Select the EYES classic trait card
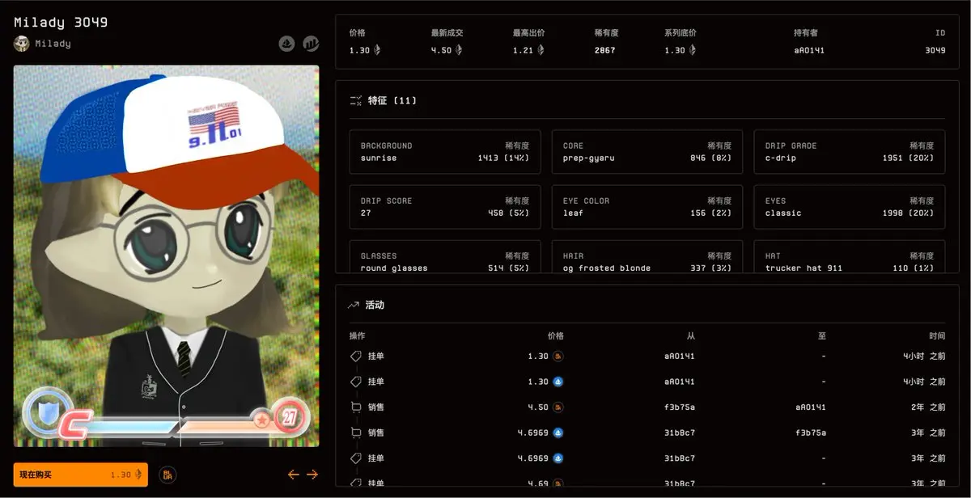Image resolution: width=971 pixels, height=498 pixels. pyautogui.click(x=850, y=207)
